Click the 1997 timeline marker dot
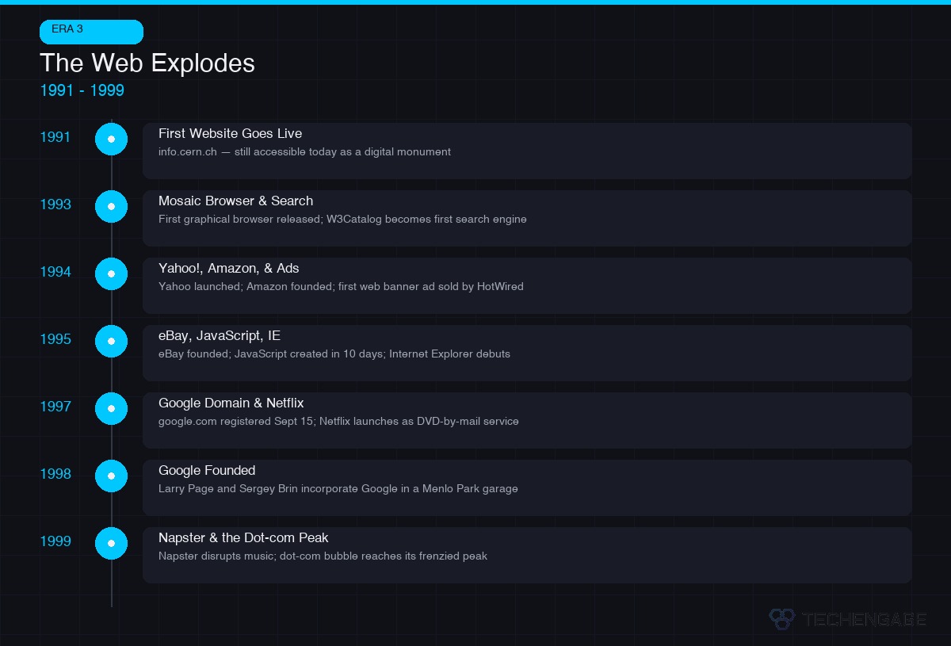Viewport: 951px width, 646px height. 111,408
